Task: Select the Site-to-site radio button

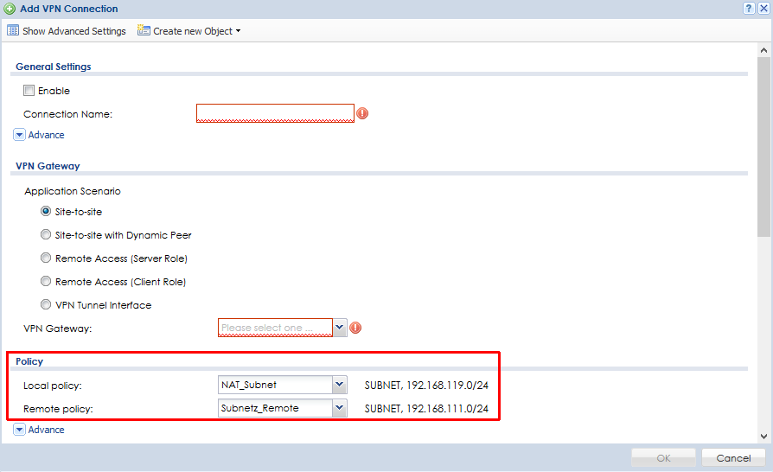Action: click(46, 212)
